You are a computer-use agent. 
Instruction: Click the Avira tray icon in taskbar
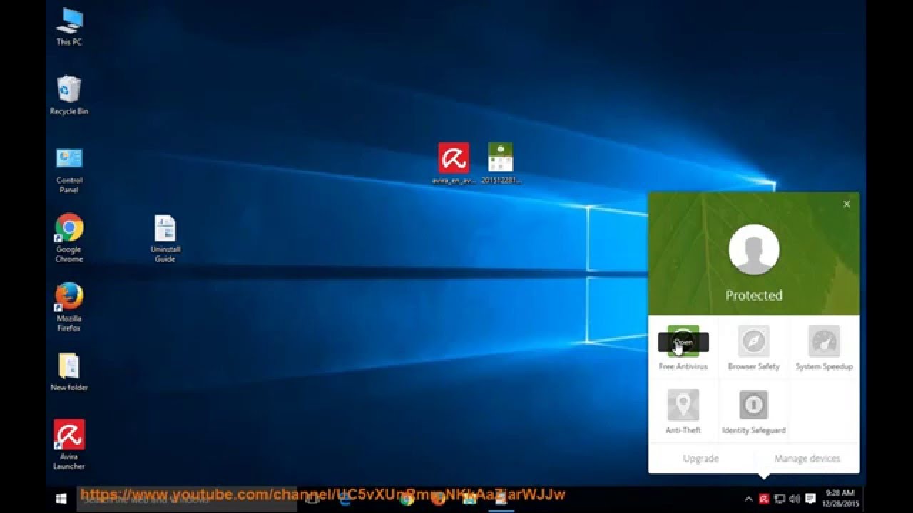pos(764,499)
